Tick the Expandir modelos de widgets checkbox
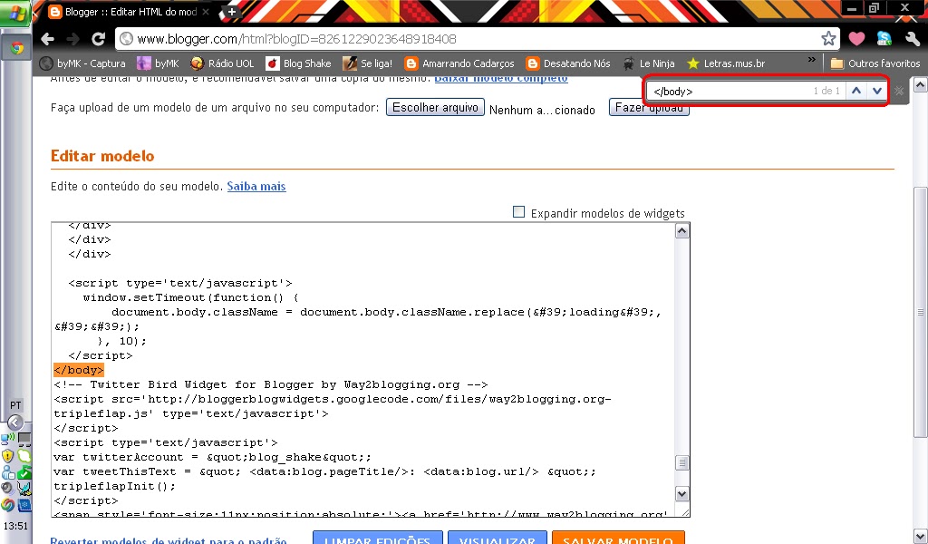928x544 pixels. tap(518, 212)
